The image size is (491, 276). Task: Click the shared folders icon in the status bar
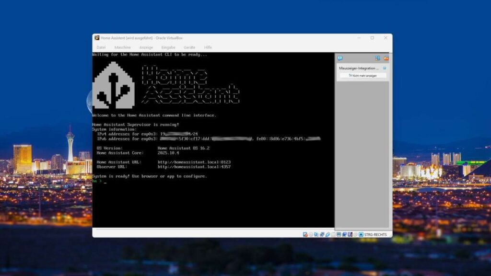(333, 234)
